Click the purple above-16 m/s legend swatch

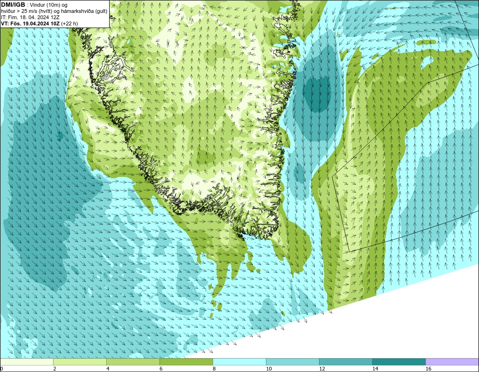coord(452,362)
